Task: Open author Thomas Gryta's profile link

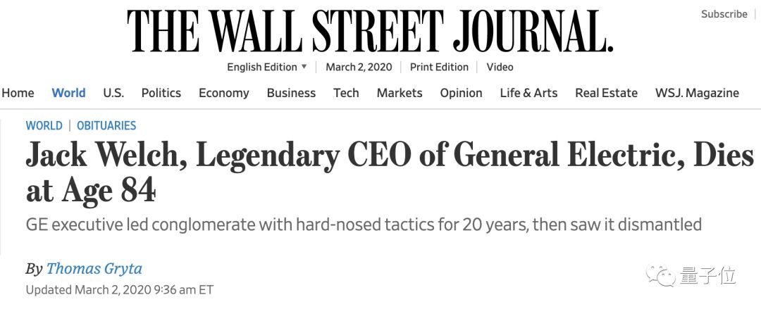Action: [94, 268]
